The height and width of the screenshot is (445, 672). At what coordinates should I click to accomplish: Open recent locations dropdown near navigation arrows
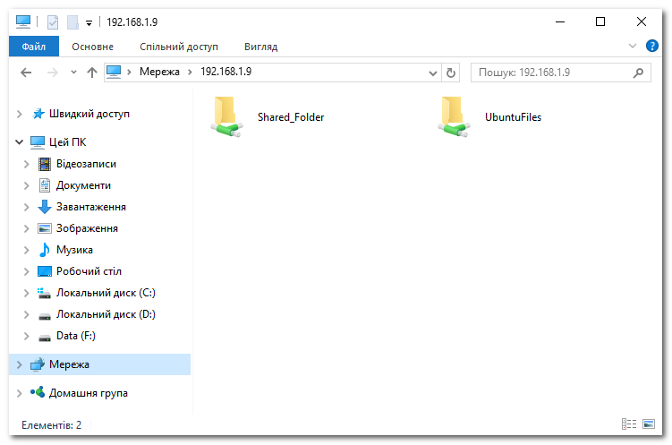click(x=73, y=72)
